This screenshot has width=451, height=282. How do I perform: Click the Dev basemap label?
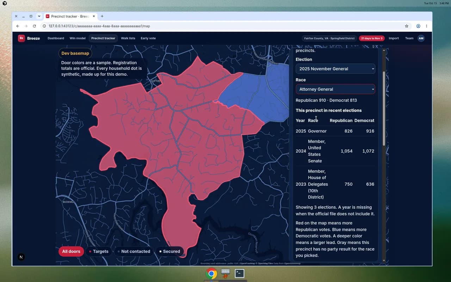[75, 53]
